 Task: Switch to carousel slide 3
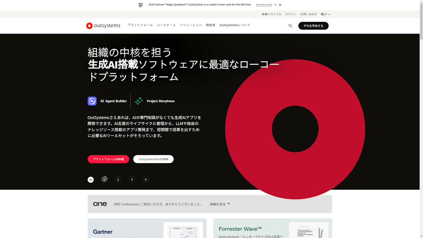(132, 179)
